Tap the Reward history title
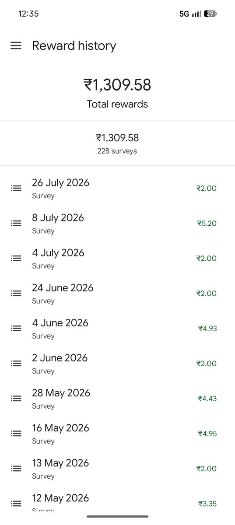This screenshot has height=525, width=235. pos(74,46)
